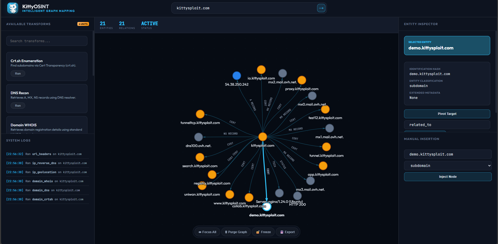Click the KittyOSINT cat logo icon
This screenshot has width=498, height=244.
pos(12,8)
